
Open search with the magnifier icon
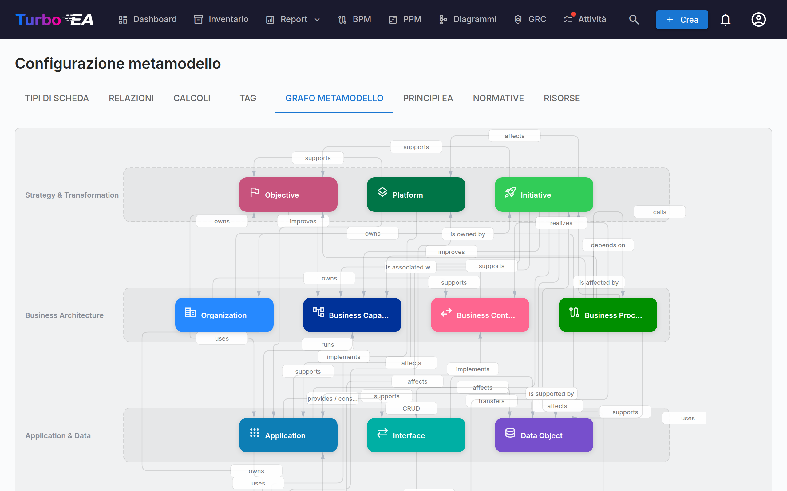pos(634,19)
